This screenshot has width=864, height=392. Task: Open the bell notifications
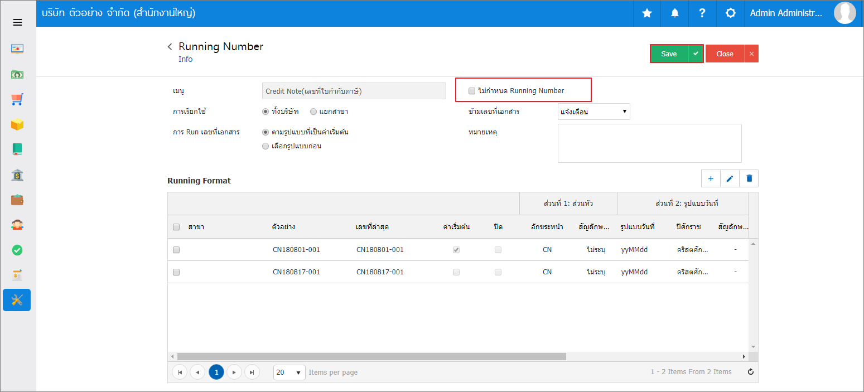675,13
